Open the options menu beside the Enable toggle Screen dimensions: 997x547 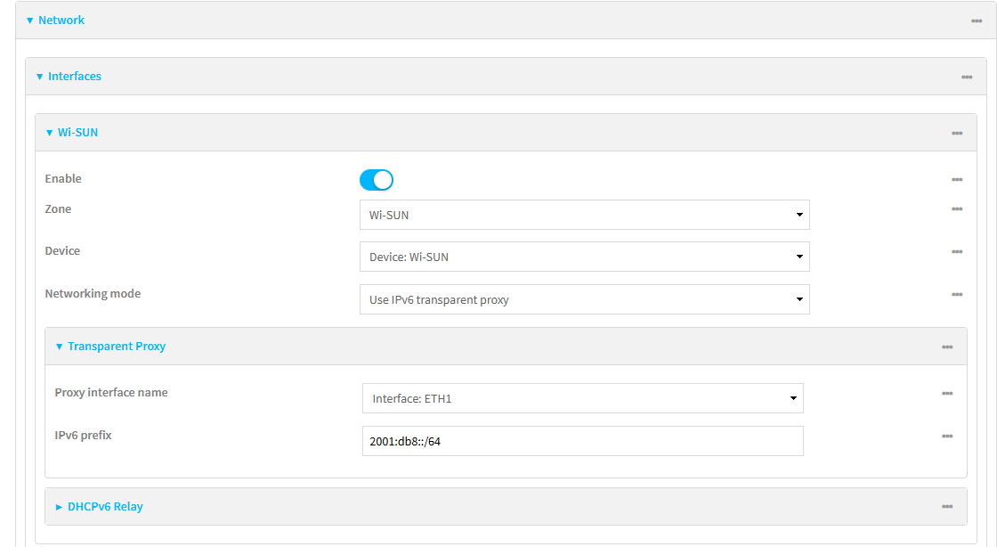[x=957, y=179]
